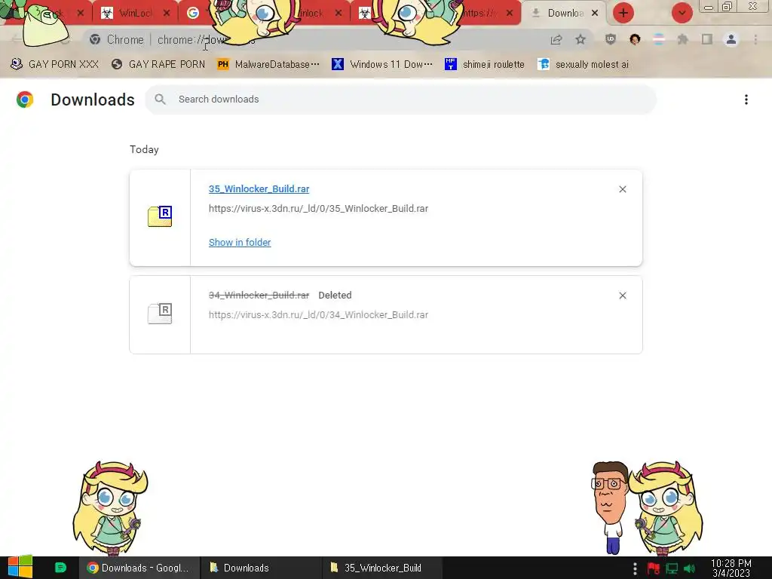Screen dimensions: 772x579
Task: Click the Chrome site info icon in address bar
Action: [95, 39]
